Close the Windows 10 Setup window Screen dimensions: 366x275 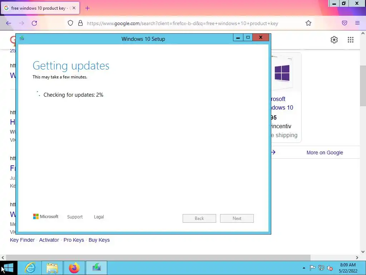click(261, 37)
